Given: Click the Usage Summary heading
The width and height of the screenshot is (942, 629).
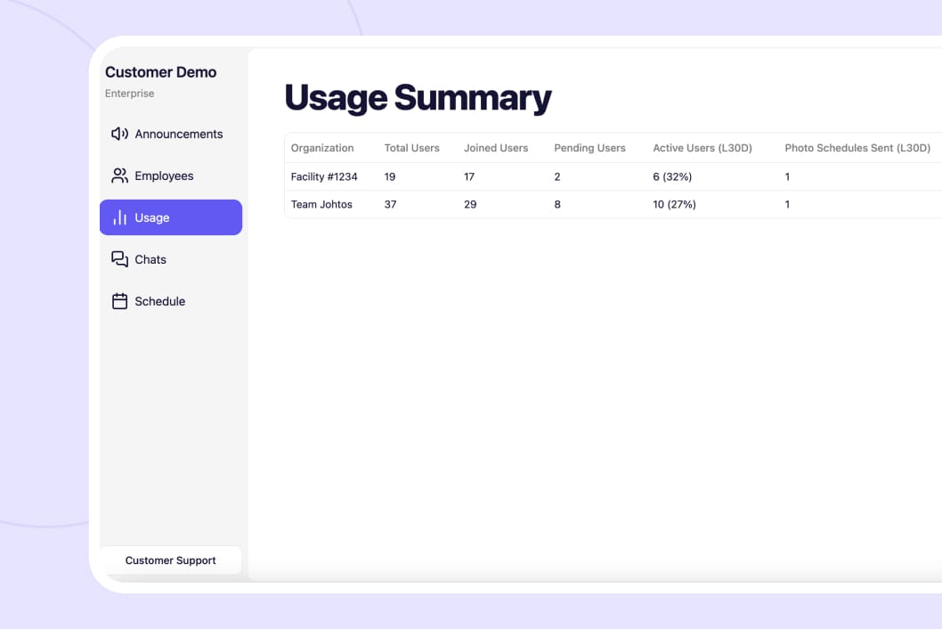Looking at the screenshot, I should click(x=418, y=98).
